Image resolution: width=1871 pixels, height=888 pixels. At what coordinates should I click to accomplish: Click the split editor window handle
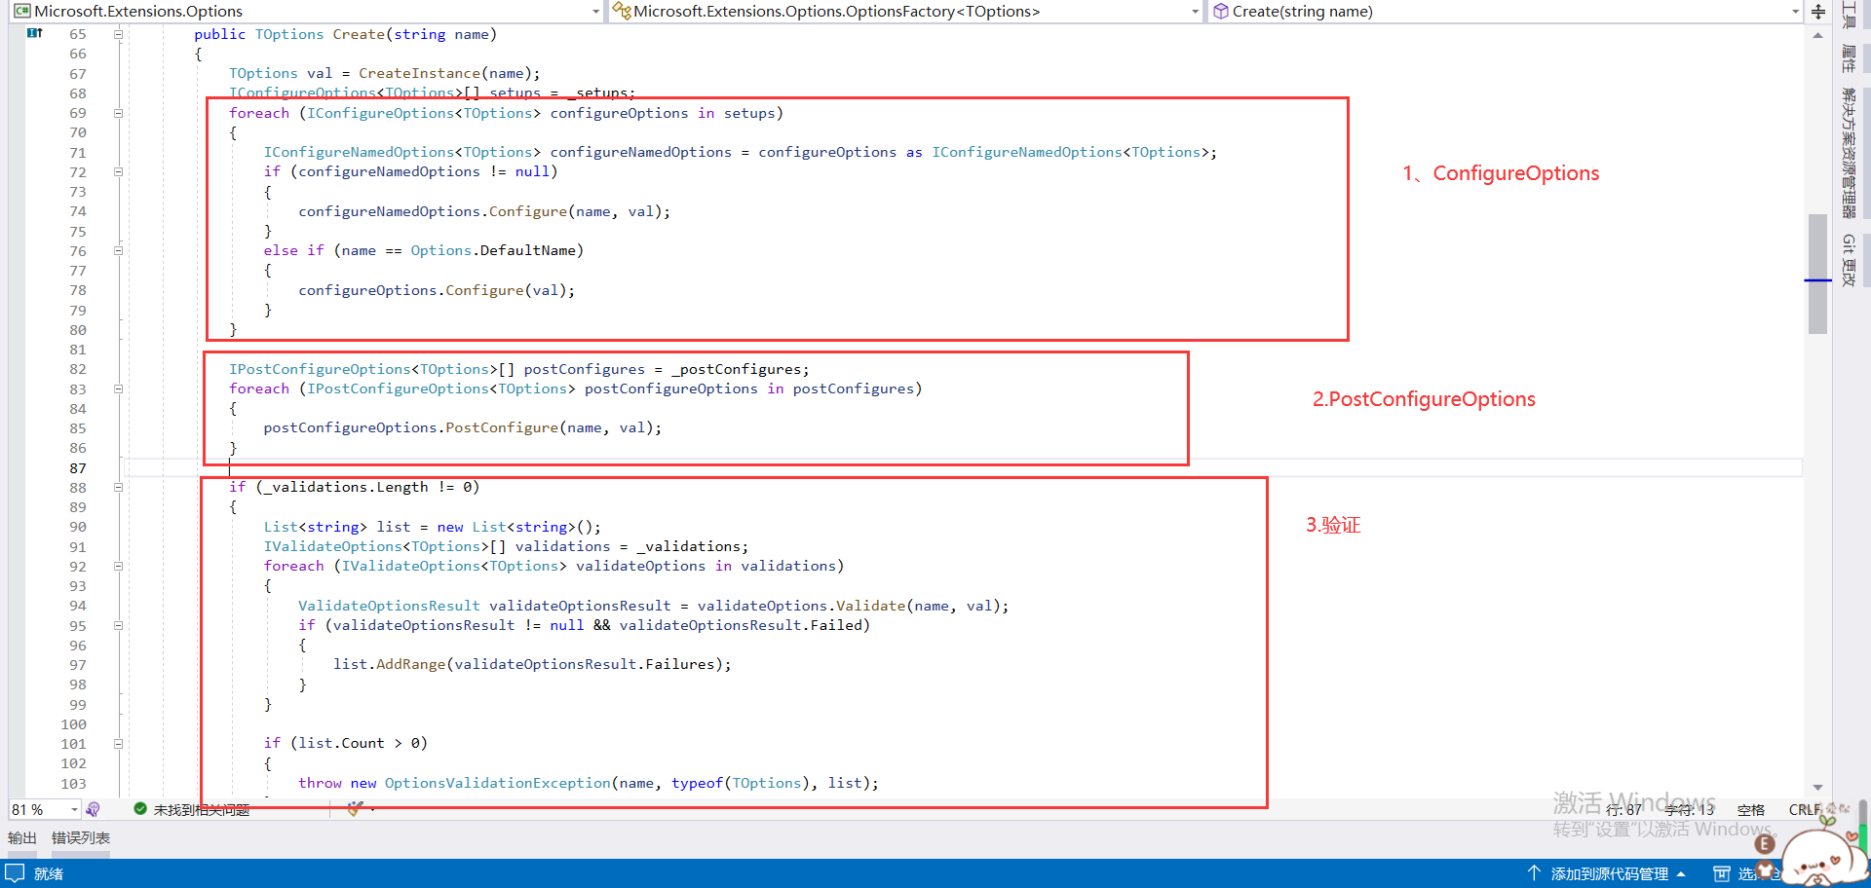1818,12
